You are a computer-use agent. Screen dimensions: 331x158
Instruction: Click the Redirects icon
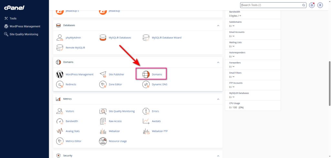pyautogui.click(x=60, y=84)
